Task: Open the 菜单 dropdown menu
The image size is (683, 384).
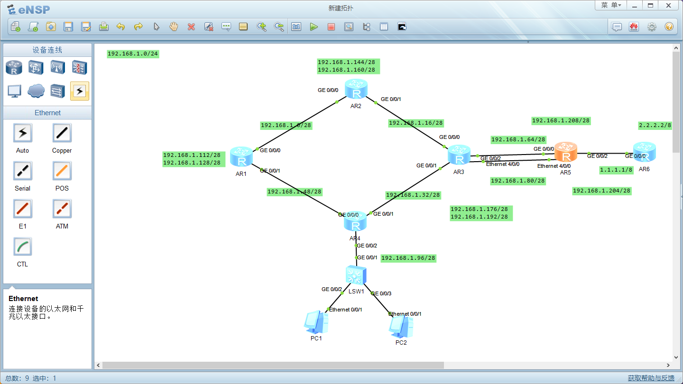Action: (x=611, y=5)
